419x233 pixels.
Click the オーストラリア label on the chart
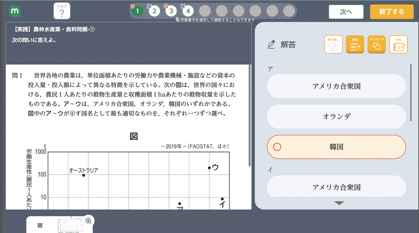point(84,170)
